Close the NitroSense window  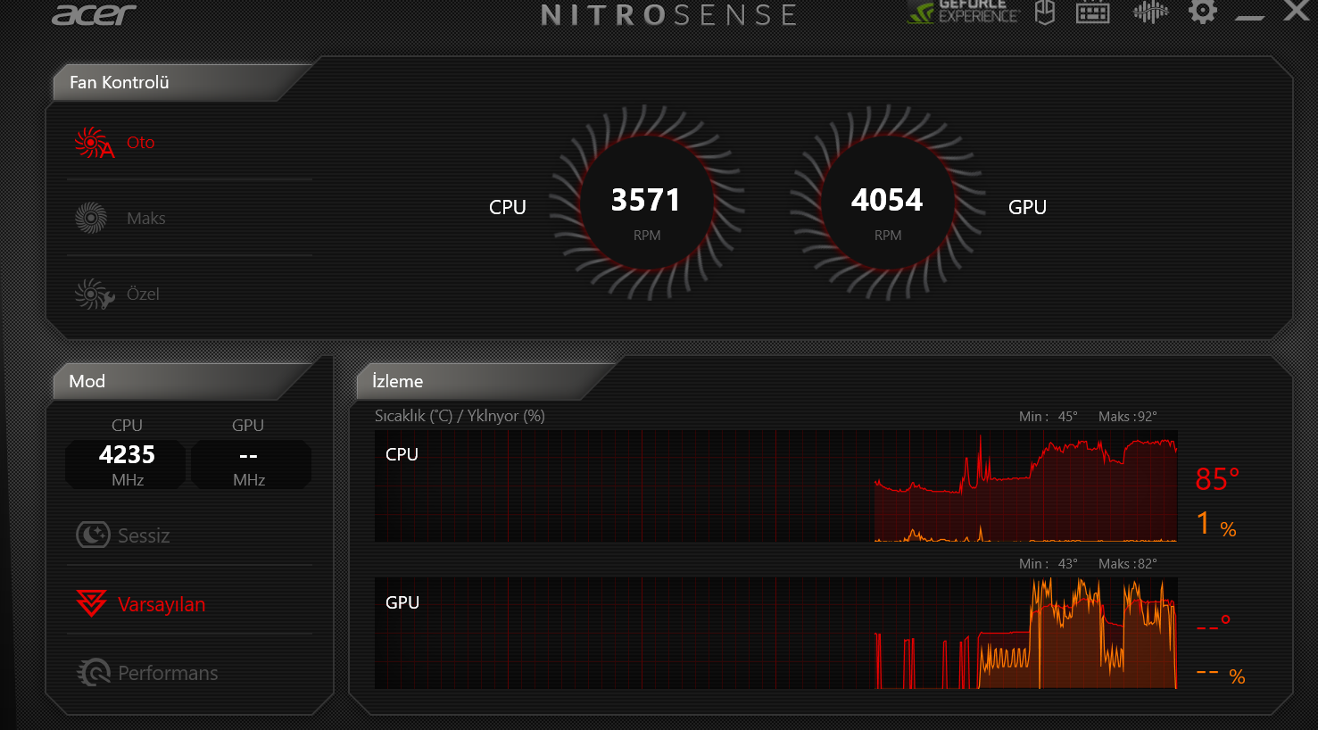(x=1297, y=11)
